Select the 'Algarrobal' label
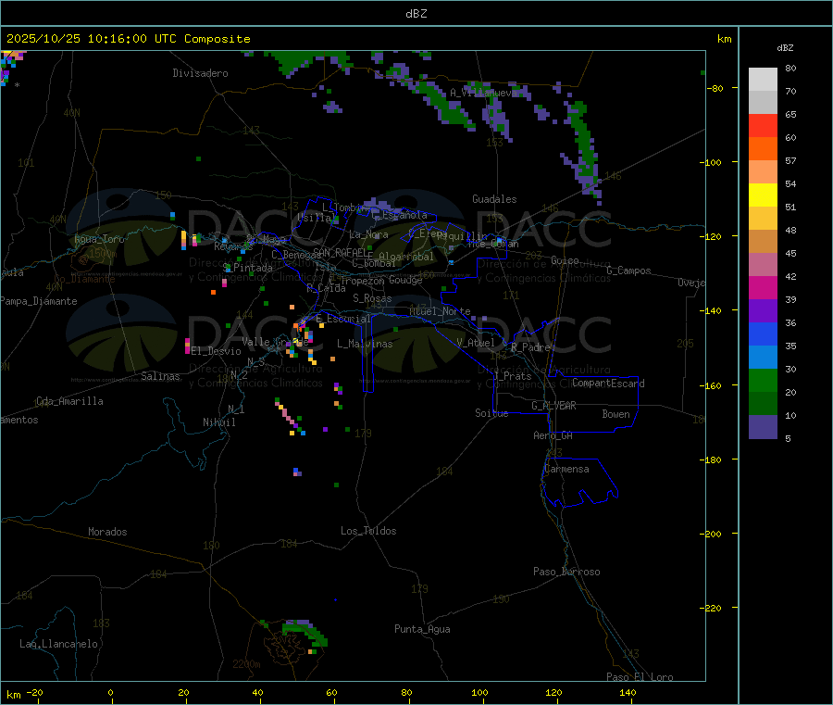The height and width of the screenshot is (705, 833). (406, 257)
